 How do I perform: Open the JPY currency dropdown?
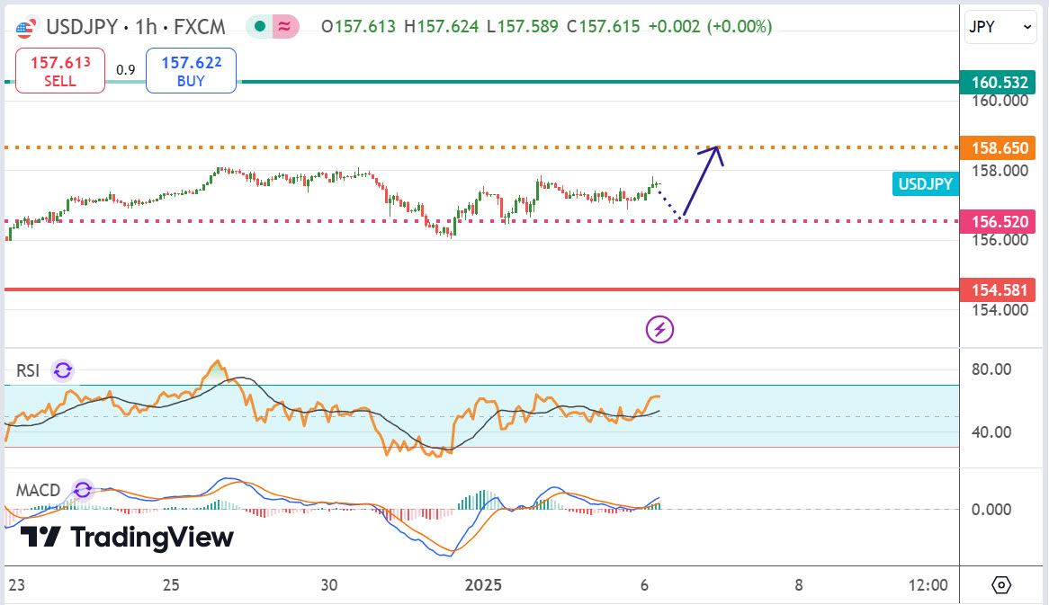pos(1000,28)
